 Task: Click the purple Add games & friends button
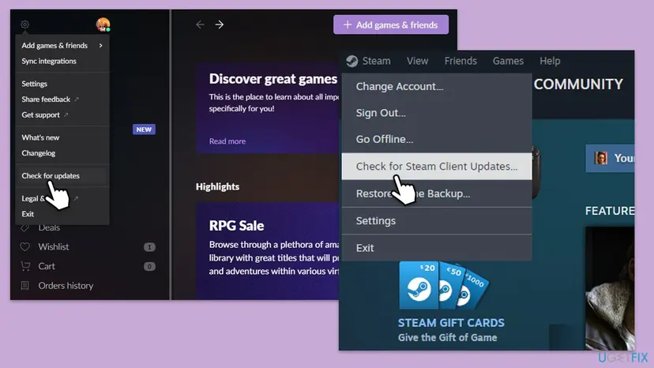391,24
